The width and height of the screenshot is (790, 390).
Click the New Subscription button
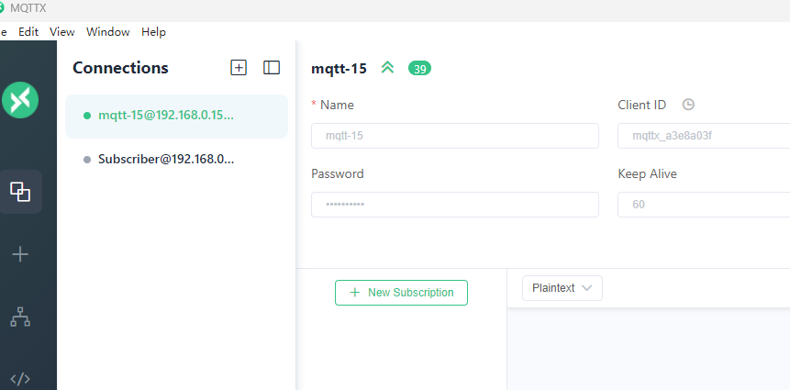click(401, 293)
